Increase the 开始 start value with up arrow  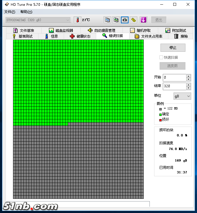[188, 76]
